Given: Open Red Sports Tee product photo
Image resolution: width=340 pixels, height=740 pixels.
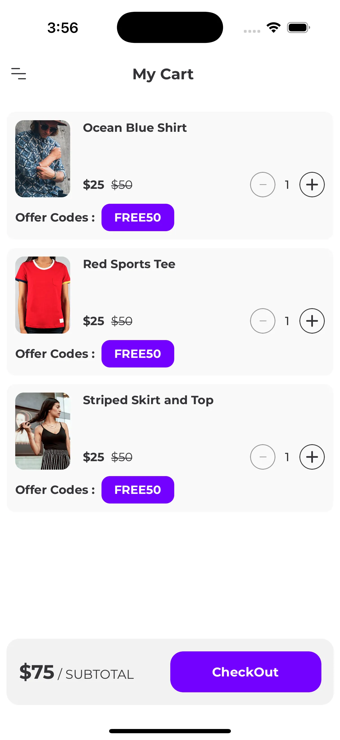Looking at the screenshot, I should pyautogui.click(x=43, y=295).
